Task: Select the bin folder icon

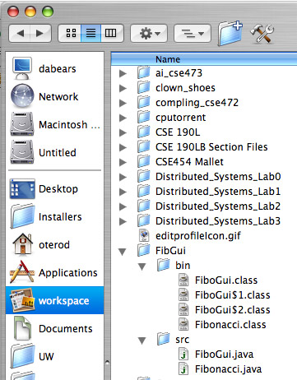Action: click(164, 265)
